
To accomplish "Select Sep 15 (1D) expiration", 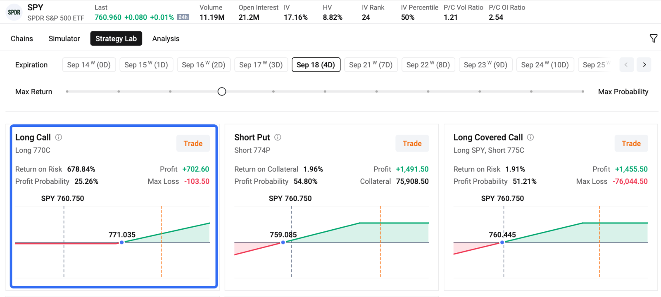I will point(146,65).
